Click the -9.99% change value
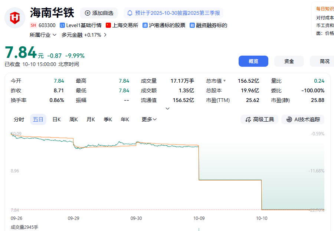Screen dimensions: 334x231 coord(75,56)
